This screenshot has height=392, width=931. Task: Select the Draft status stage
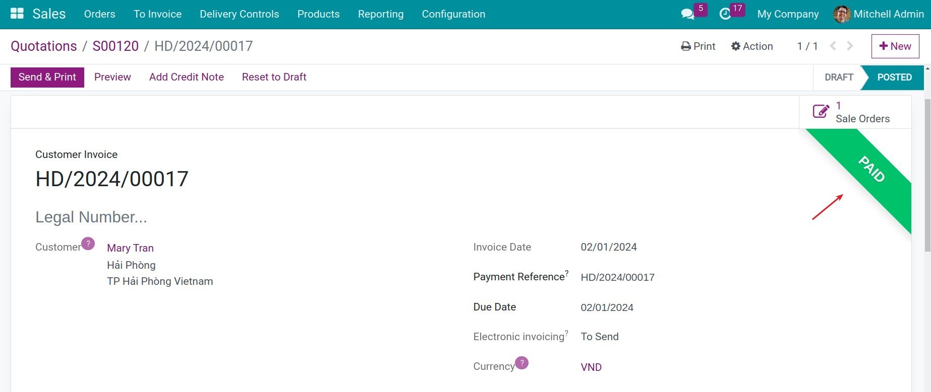839,77
